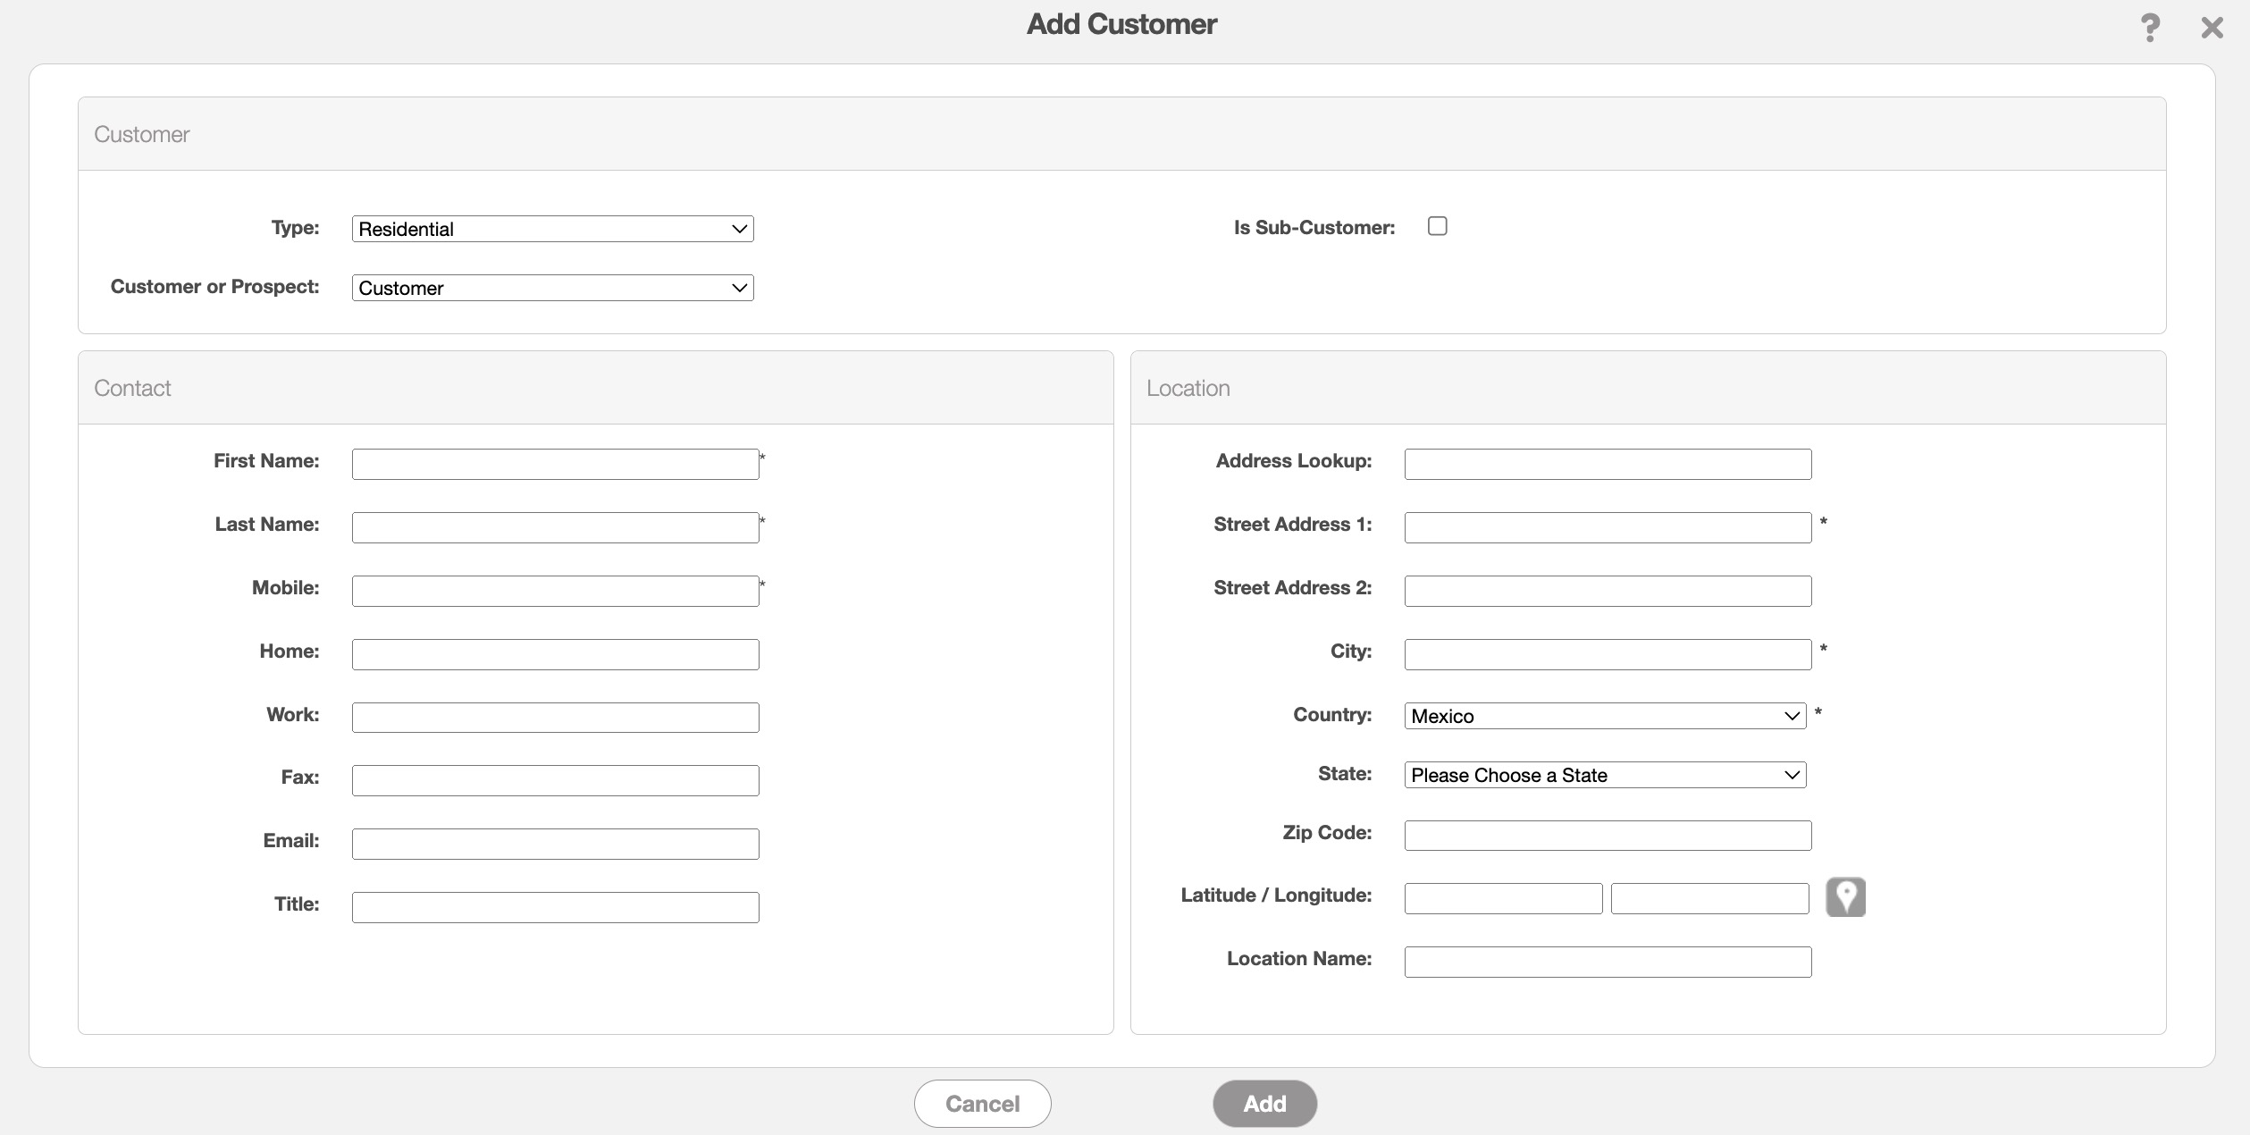Screen dimensions: 2250x1135
Task: Select the Mobile phone input field
Action: click(555, 591)
